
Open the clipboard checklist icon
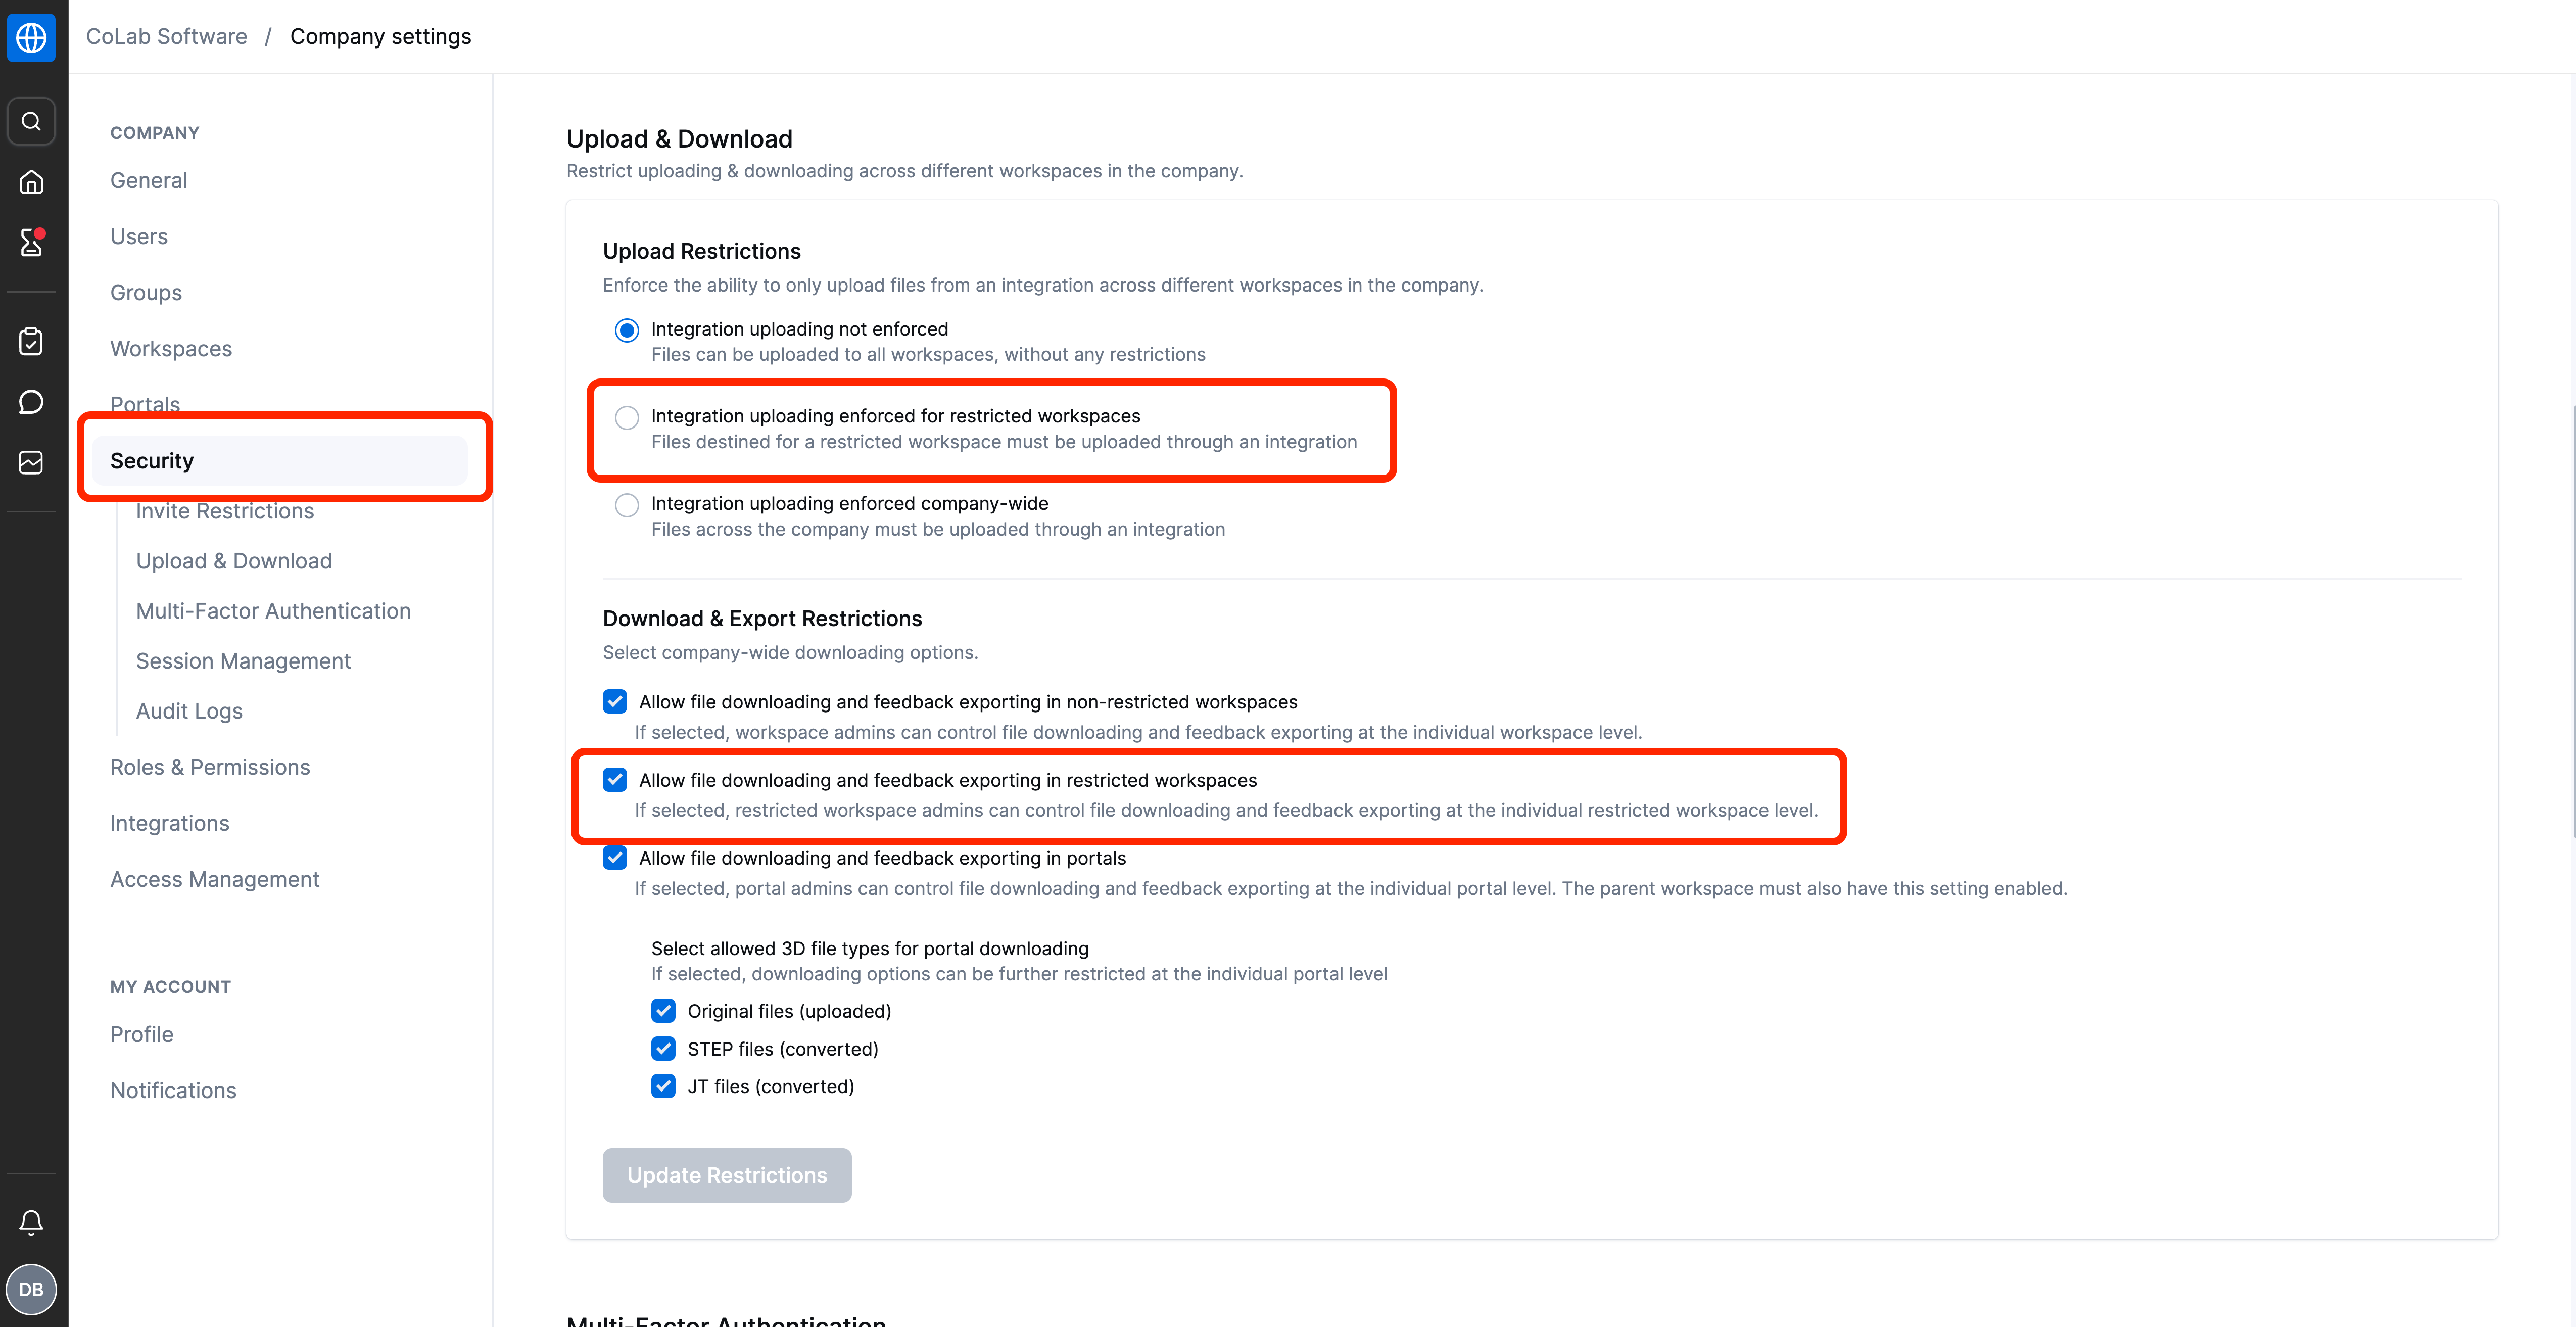coord(31,341)
